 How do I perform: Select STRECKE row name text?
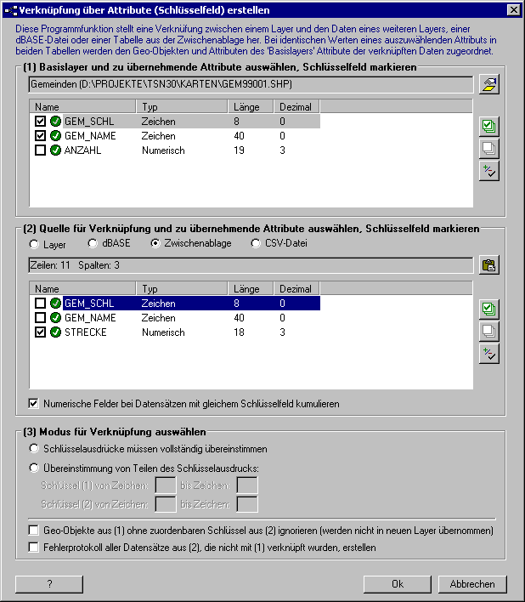tap(86, 332)
